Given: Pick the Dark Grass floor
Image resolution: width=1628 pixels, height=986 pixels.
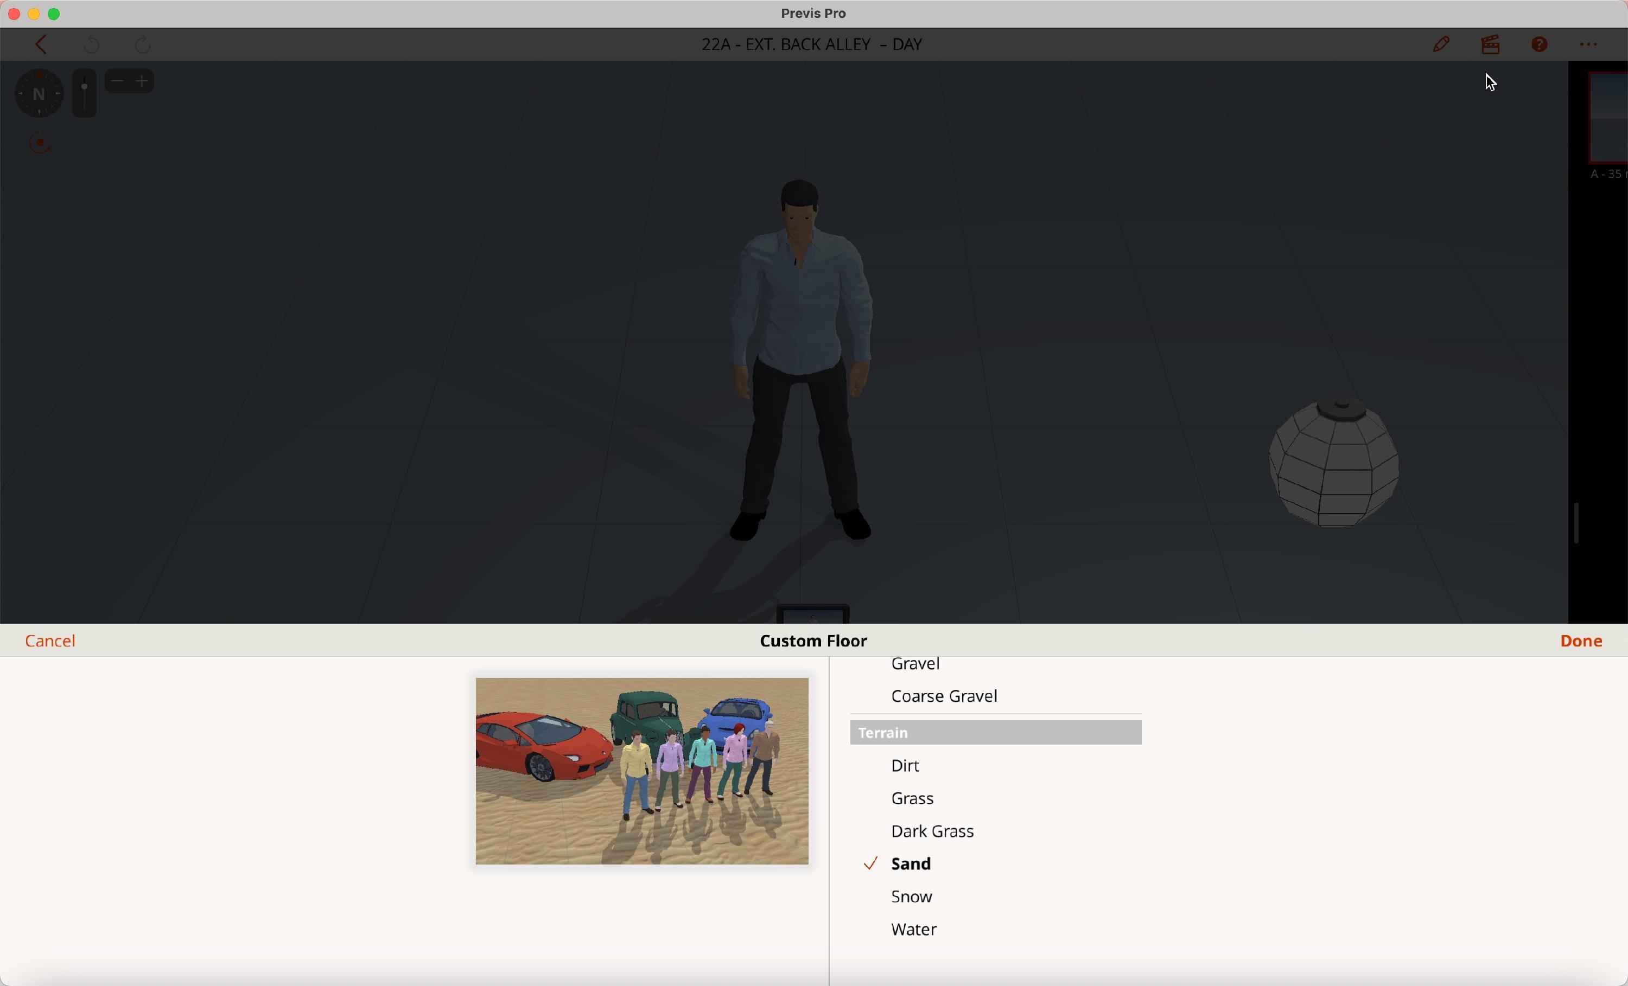Looking at the screenshot, I should pyautogui.click(x=932, y=832).
